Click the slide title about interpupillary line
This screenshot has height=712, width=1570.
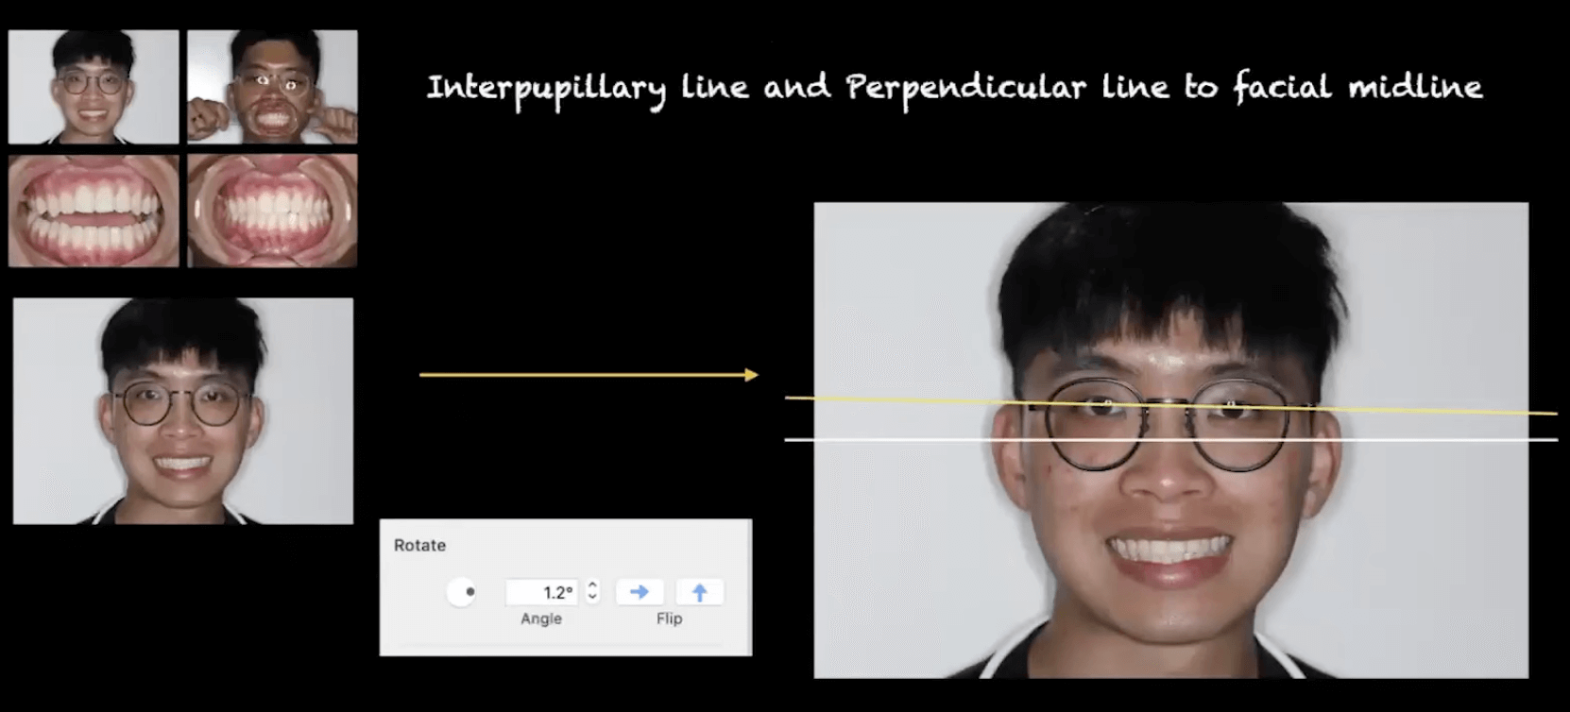pos(954,88)
